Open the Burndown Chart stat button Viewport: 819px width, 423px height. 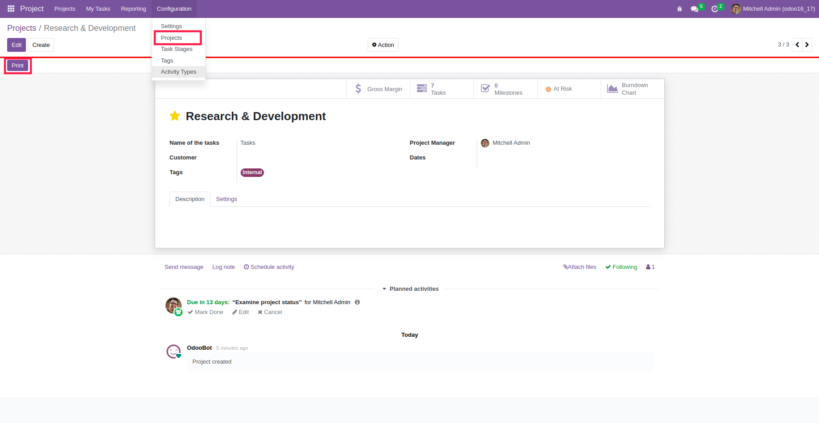pos(632,89)
